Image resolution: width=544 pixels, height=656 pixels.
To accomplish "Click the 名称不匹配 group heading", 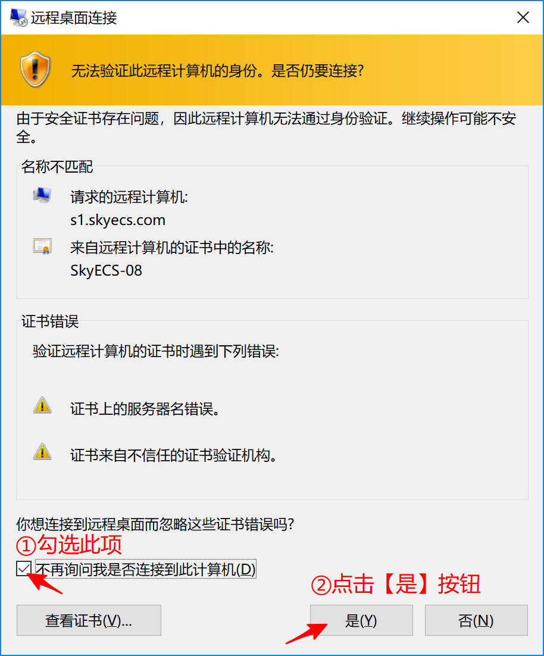I will [x=57, y=167].
